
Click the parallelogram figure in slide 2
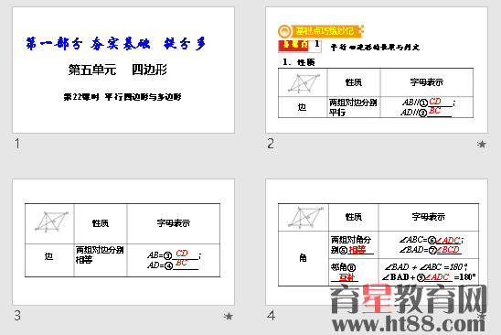tap(304, 83)
